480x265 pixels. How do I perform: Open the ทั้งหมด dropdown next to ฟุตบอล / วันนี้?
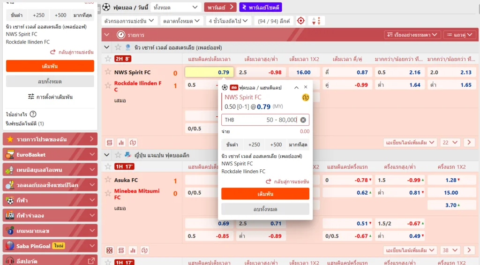tap(176, 8)
